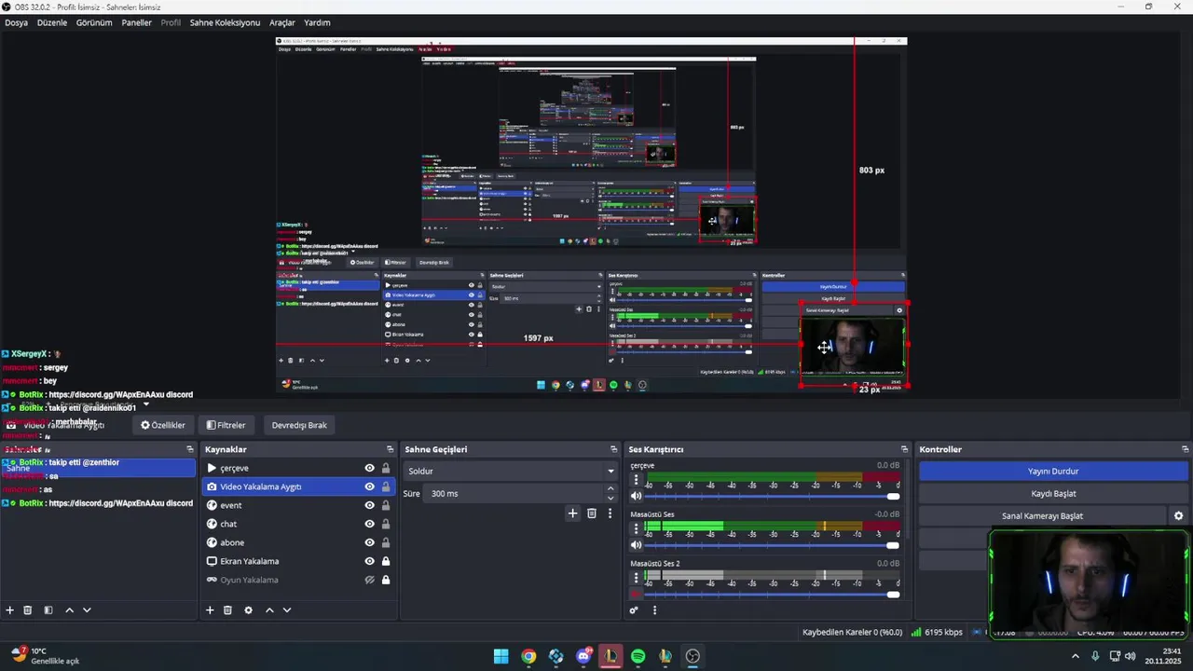This screenshot has height=671, width=1193.
Task: Open virtual camera settings gear
Action: tap(1178, 515)
